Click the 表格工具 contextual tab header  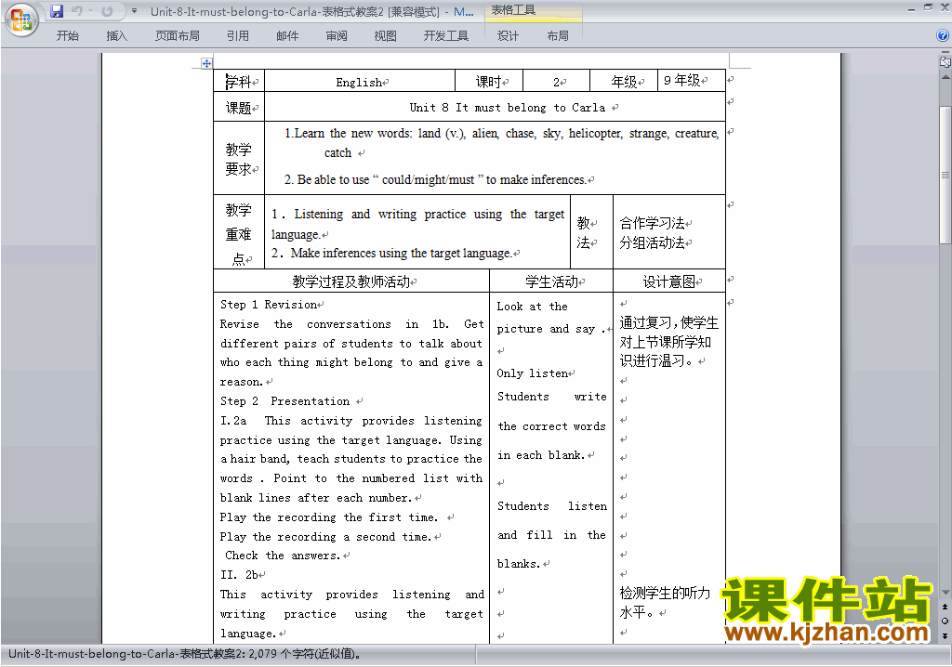tap(534, 10)
